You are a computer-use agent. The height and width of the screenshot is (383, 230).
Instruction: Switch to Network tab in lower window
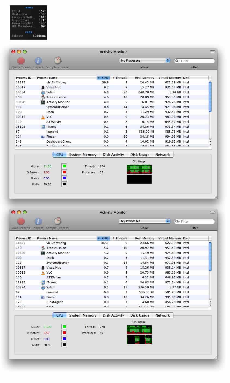163,315
